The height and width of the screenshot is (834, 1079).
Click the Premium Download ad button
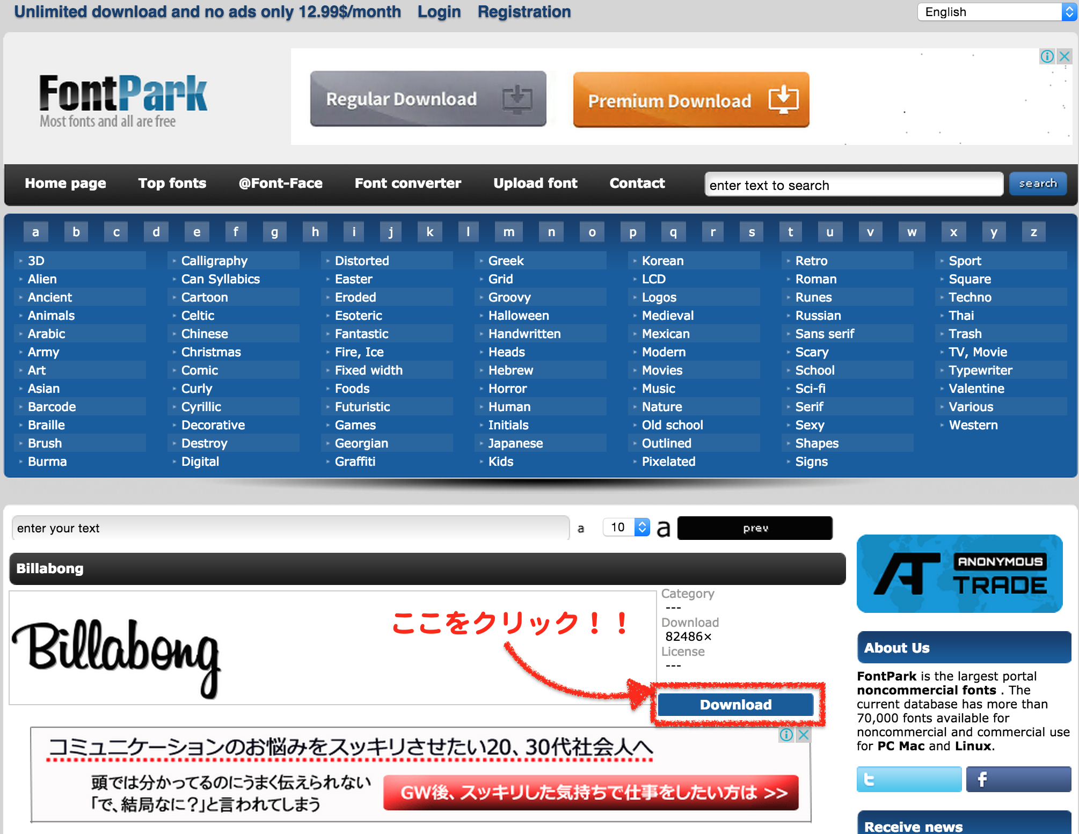click(x=691, y=100)
